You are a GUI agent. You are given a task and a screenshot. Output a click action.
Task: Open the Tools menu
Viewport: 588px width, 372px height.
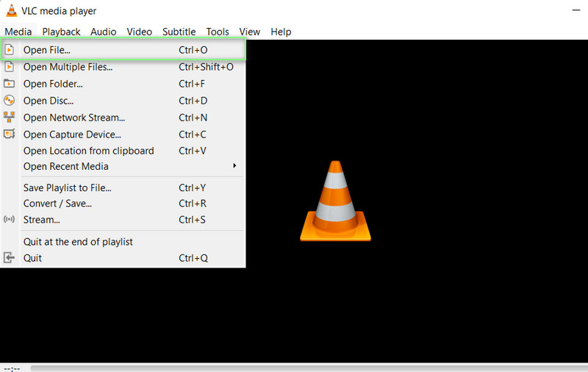(x=218, y=32)
